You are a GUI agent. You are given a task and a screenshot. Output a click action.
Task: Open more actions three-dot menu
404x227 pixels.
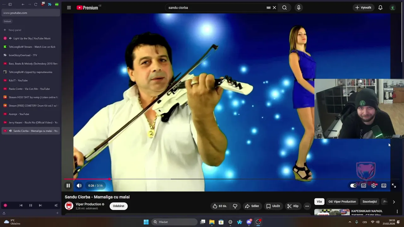pos(307,206)
